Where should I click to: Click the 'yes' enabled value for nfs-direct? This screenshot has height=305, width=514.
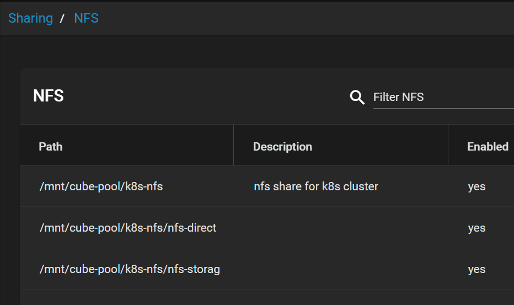point(476,228)
